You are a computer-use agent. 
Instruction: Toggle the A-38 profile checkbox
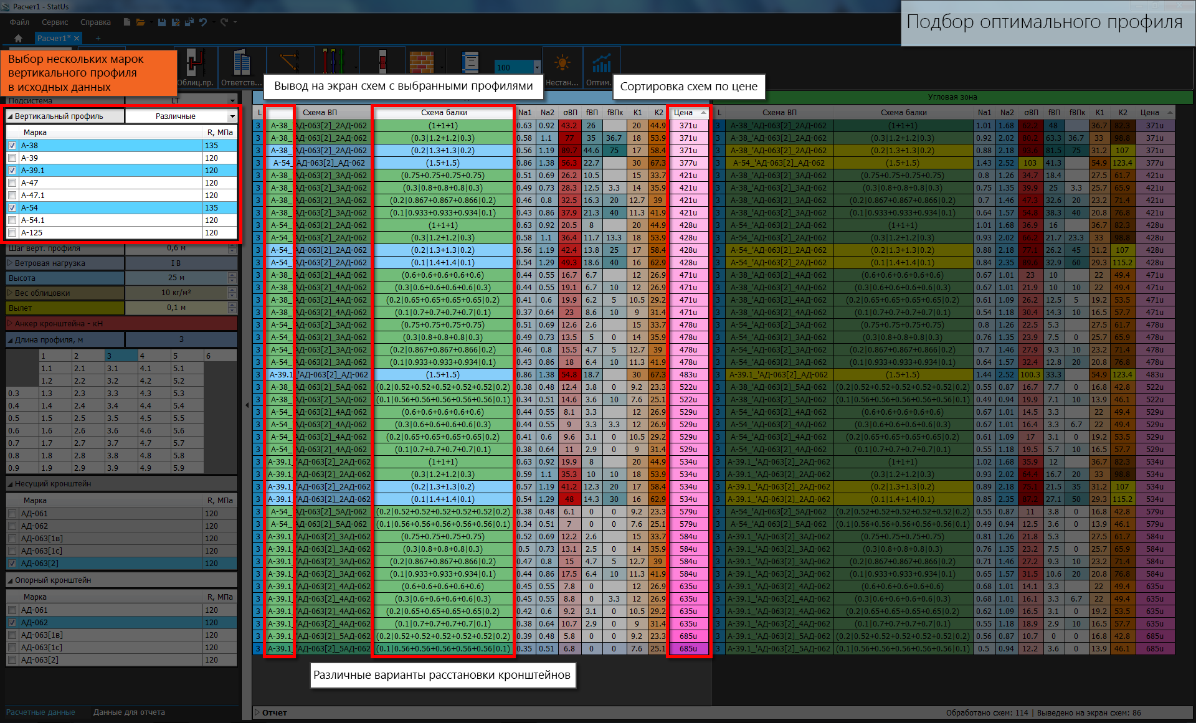pos(12,145)
